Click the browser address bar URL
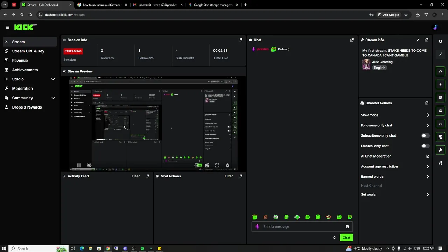Screen dimensions: 448x252 [65, 15]
